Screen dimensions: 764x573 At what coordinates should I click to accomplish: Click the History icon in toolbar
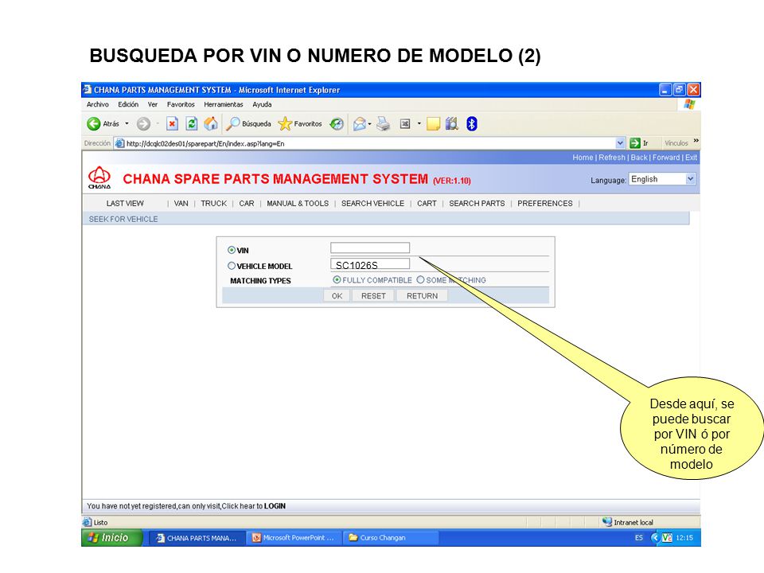[x=337, y=124]
